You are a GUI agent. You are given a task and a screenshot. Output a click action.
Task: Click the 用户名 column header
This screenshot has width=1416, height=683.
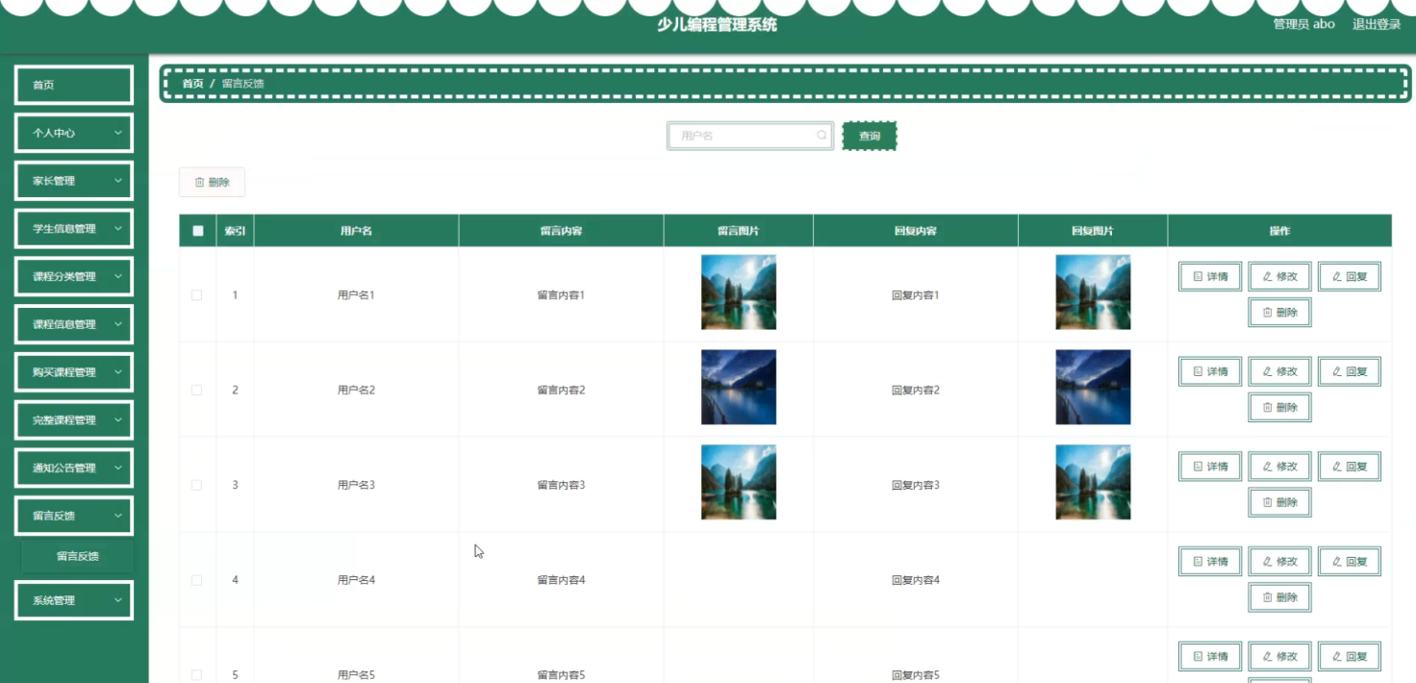click(356, 231)
